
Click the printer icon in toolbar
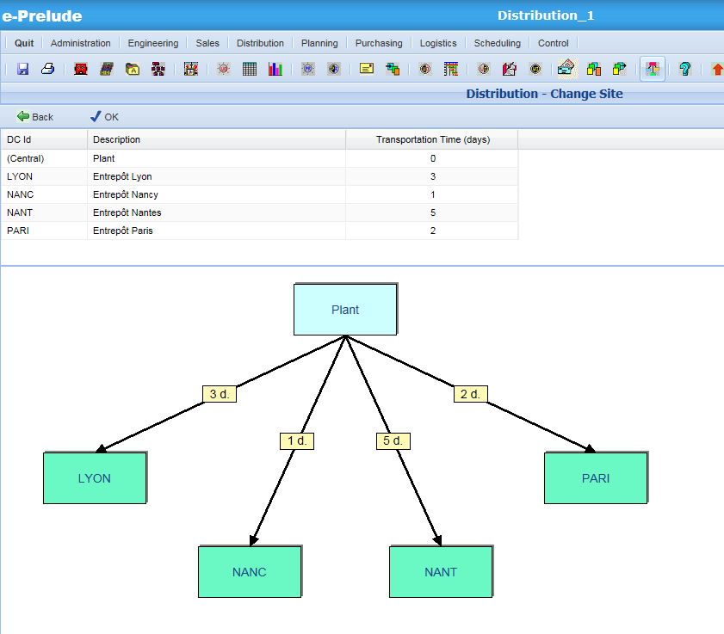(48, 69)
